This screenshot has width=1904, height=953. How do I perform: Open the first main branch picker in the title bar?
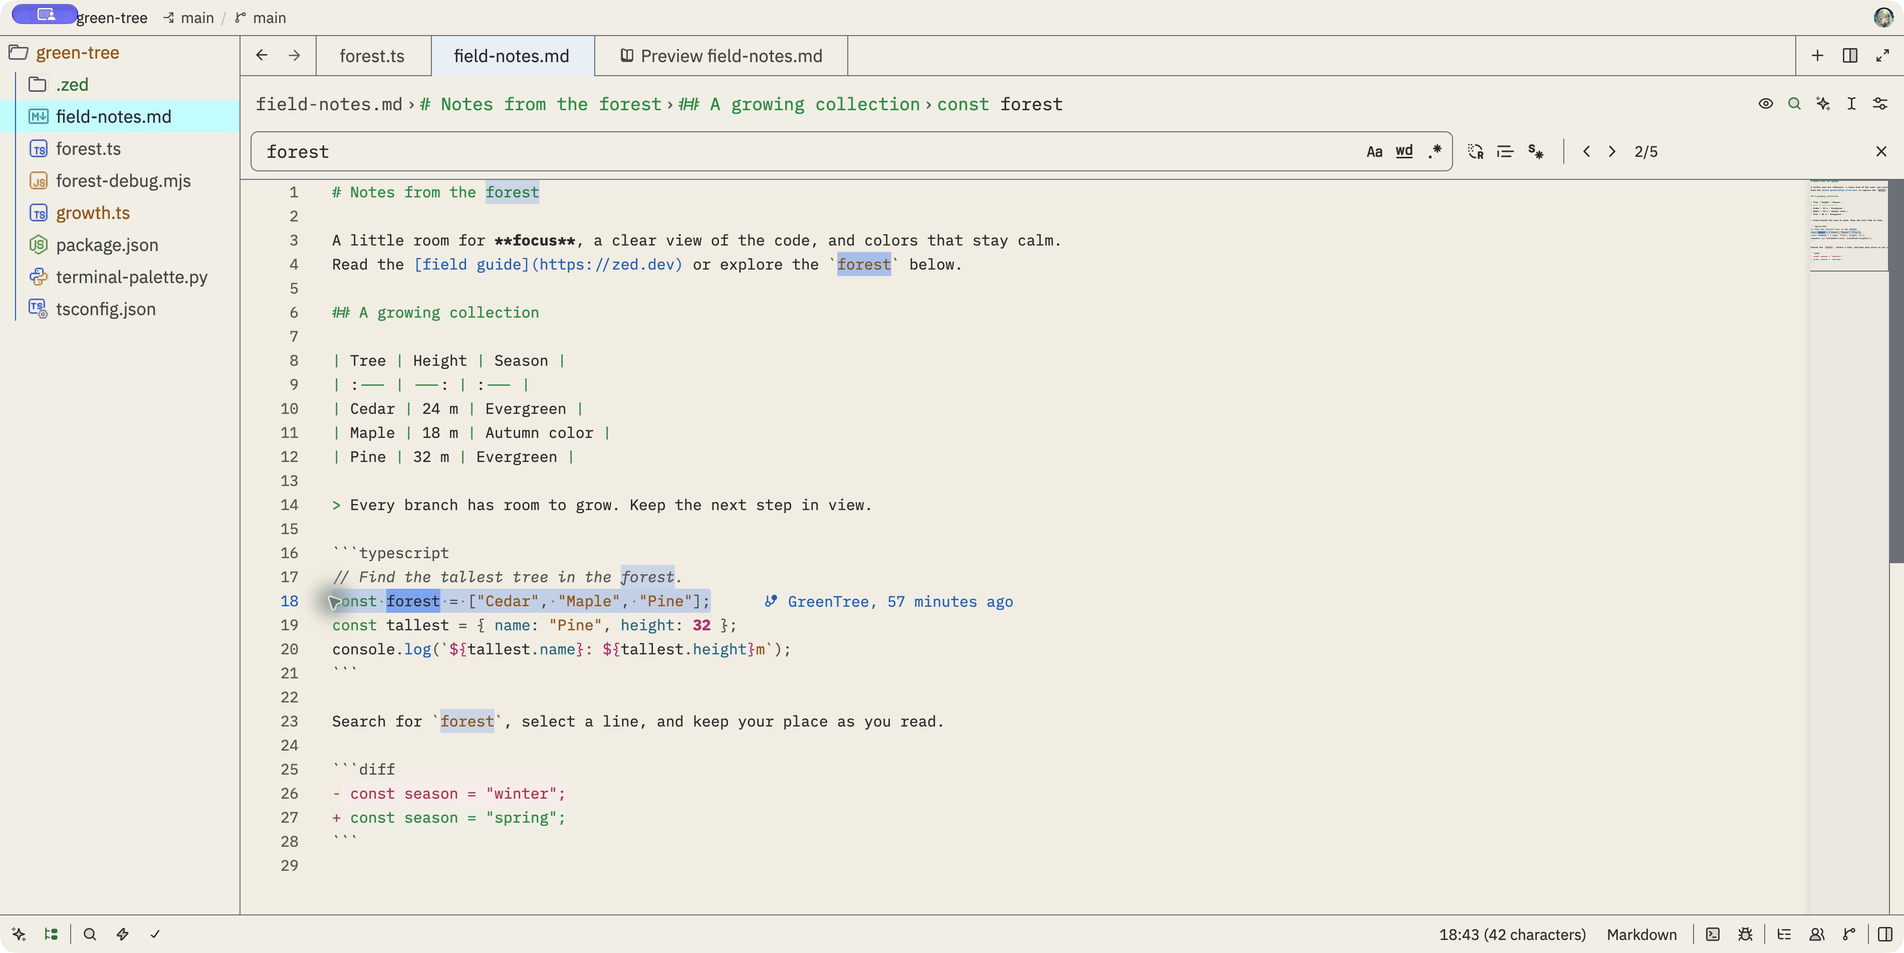click(189, 18)
